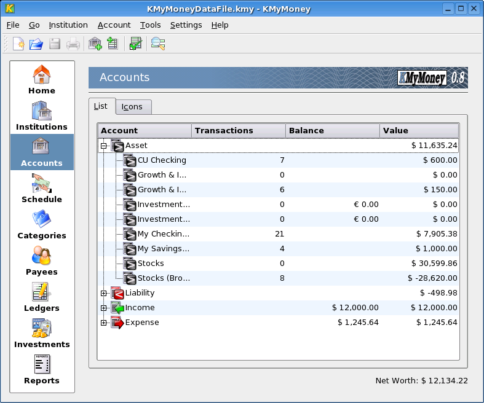Open the Investments view
Screen dimensions: 484x403
click(x=42, y=333)
